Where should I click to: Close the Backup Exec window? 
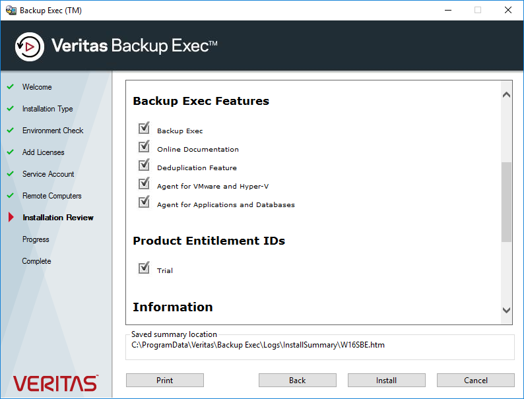coord(508,10)
